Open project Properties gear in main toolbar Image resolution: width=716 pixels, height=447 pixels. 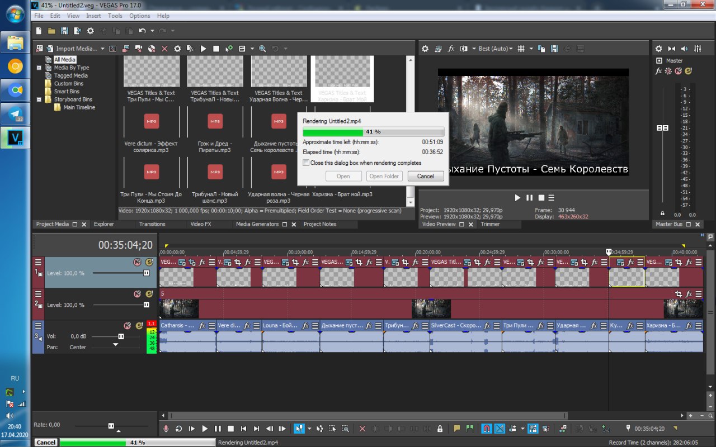click(90, 31)
